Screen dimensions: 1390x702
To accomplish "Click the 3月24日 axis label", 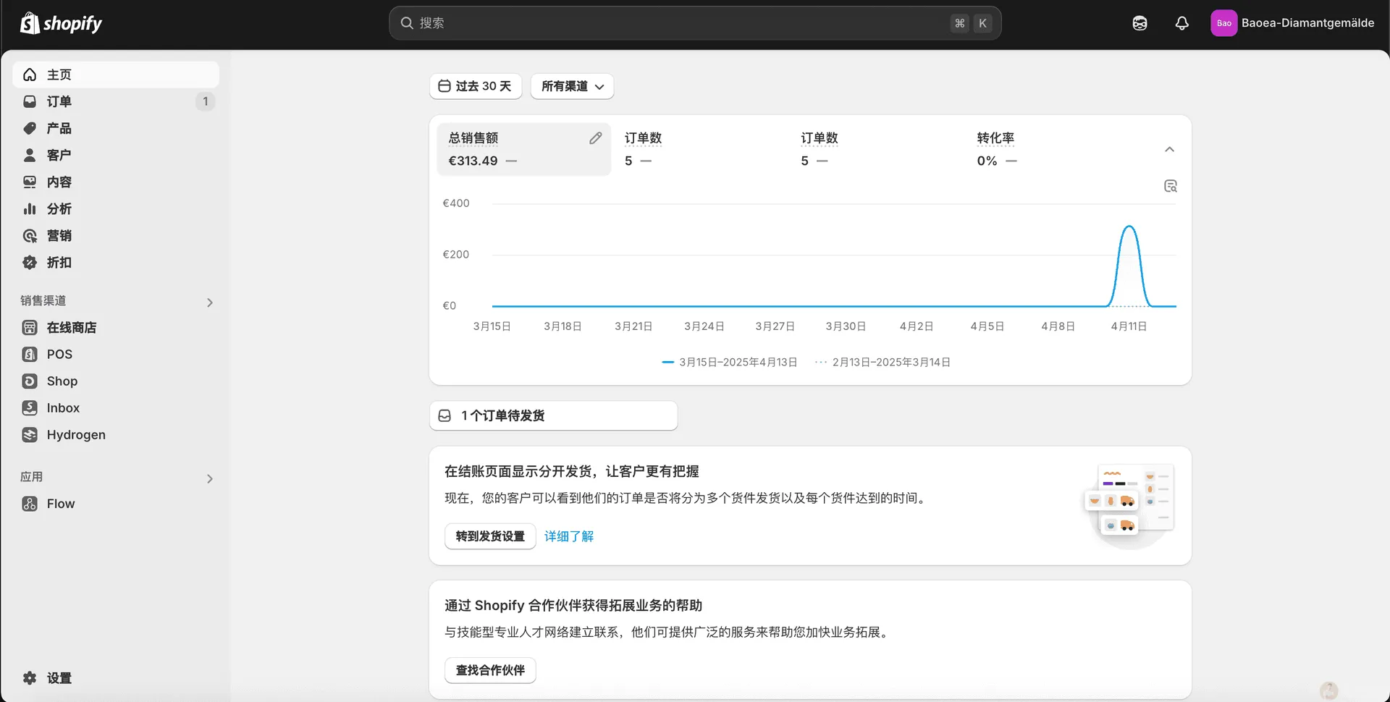I will [x=704, y=326].
